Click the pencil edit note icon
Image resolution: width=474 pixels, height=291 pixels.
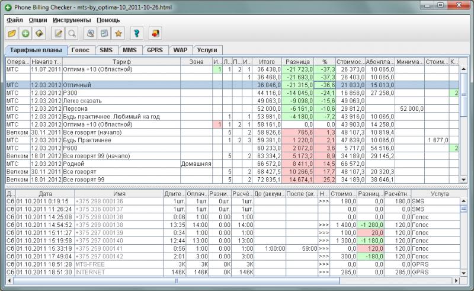[x=57, y=33]
